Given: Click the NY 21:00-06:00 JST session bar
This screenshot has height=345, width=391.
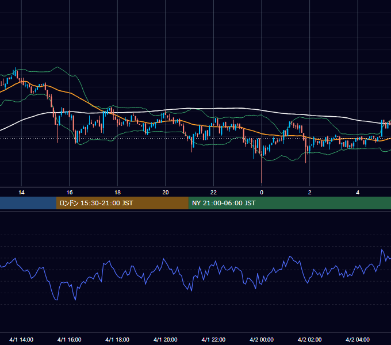Looking at the screenshot, I should pos(289,203).
